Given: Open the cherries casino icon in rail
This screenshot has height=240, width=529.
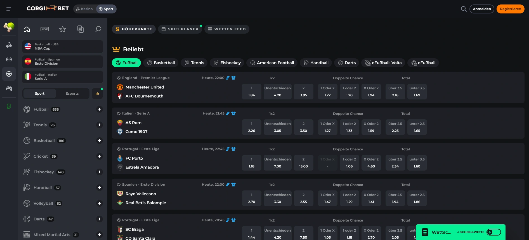Looking at the screenshot, I should tap(9, 45).
